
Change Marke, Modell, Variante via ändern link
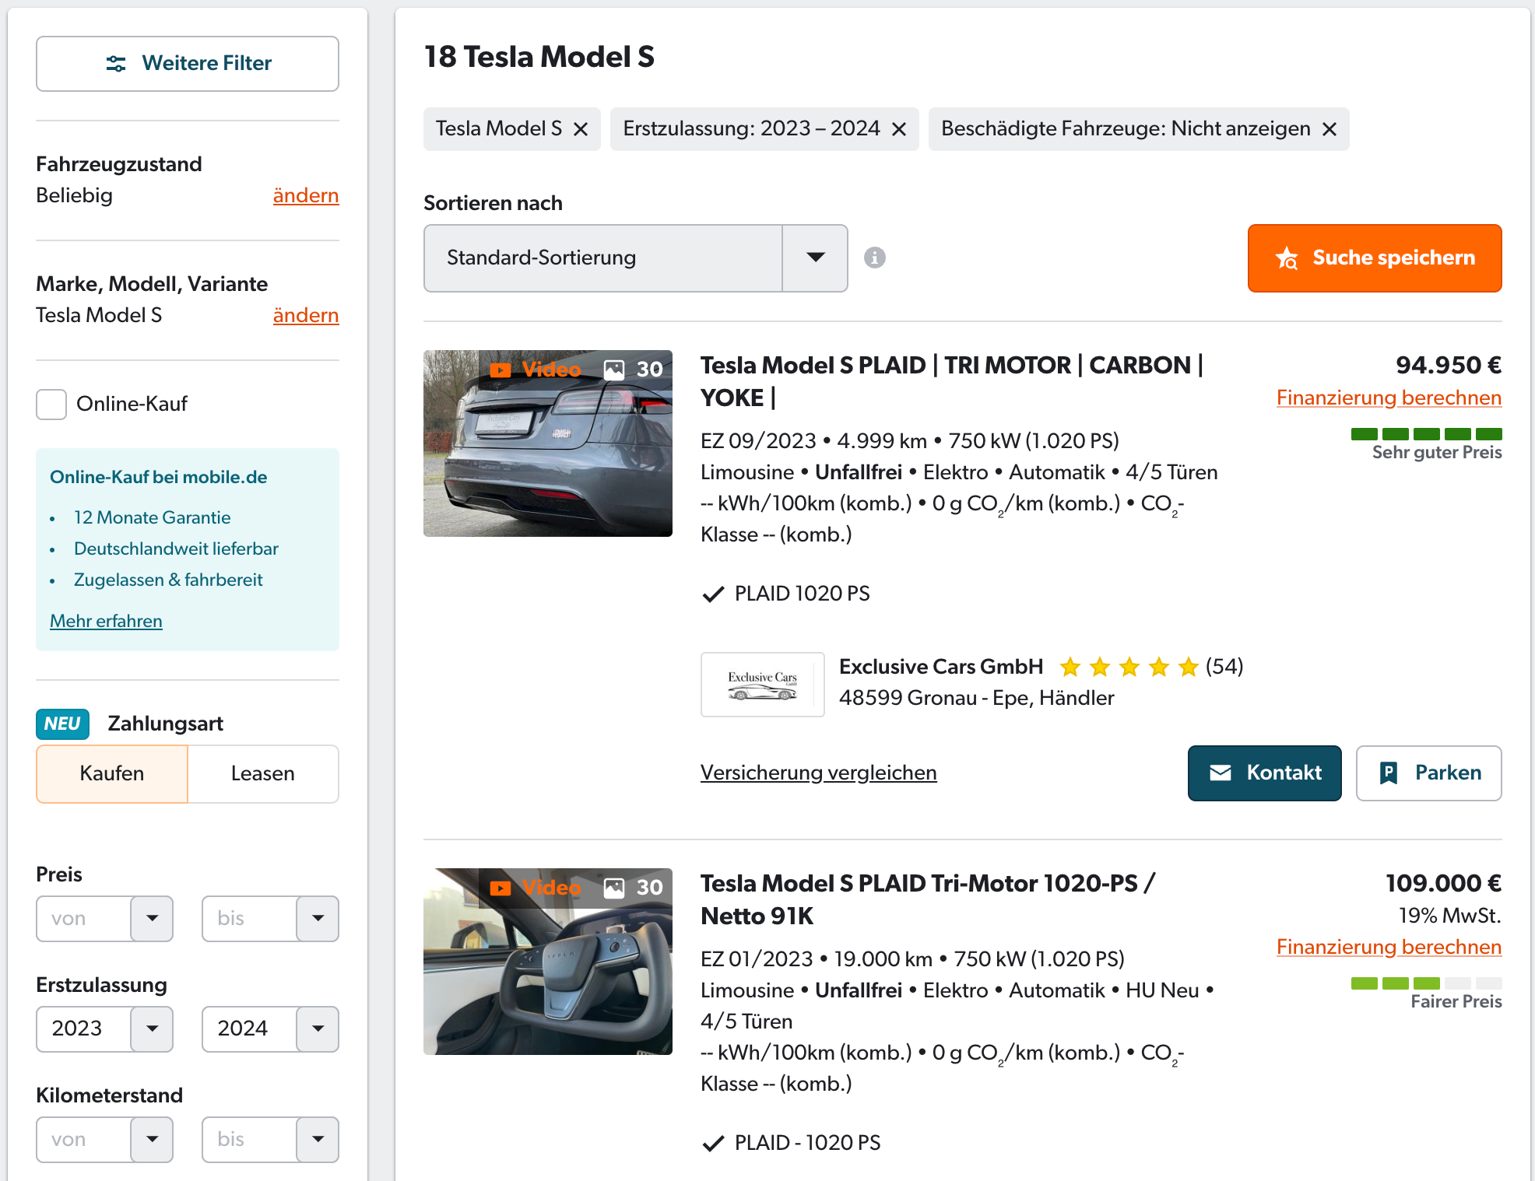point(306,315)
